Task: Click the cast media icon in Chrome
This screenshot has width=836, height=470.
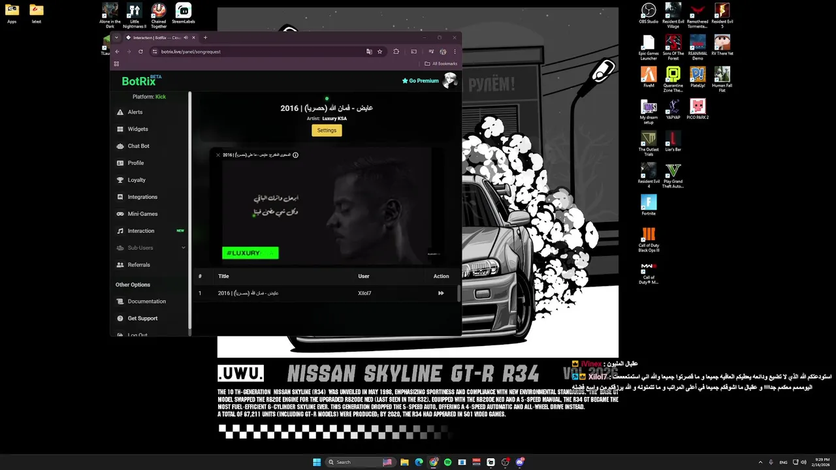Action: 413,52
